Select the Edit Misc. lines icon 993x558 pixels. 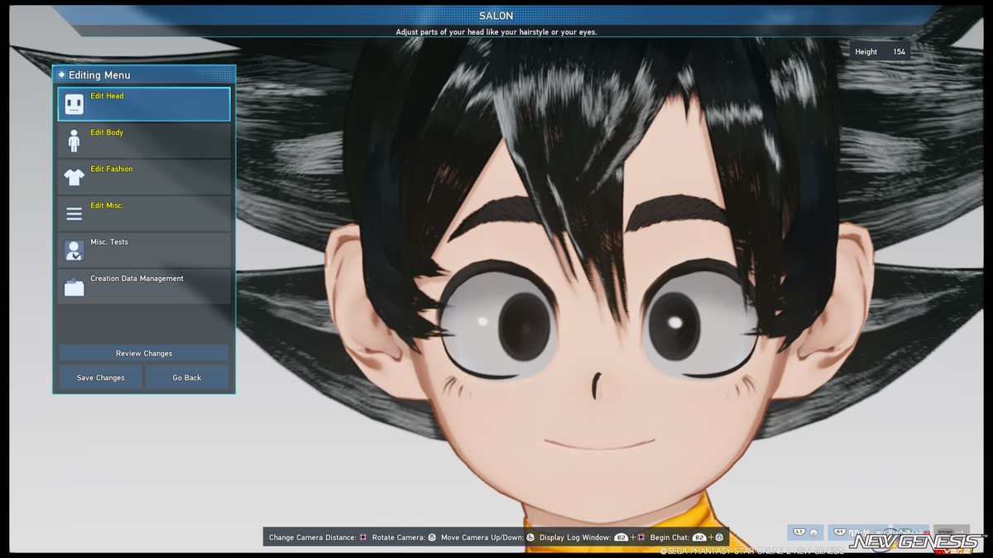pyautogui.click(x=74, y=214)
